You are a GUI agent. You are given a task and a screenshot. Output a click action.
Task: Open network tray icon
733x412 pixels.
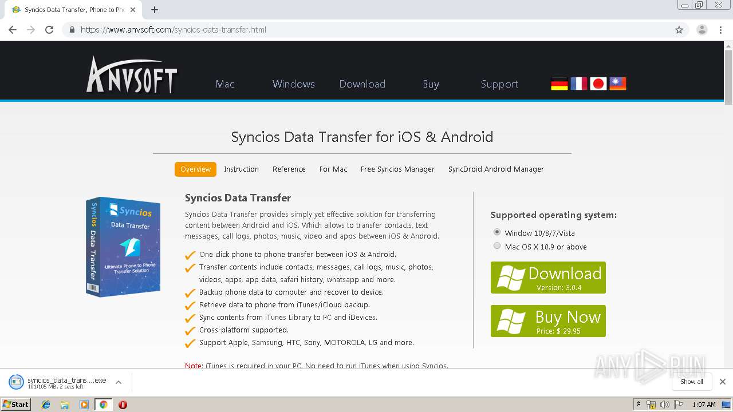click(x=651, y=405)
